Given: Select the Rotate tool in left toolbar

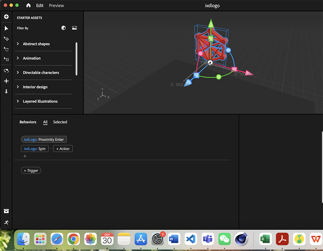Looking at the screenshot, I should pyautogui.click(x=6, y=49).
